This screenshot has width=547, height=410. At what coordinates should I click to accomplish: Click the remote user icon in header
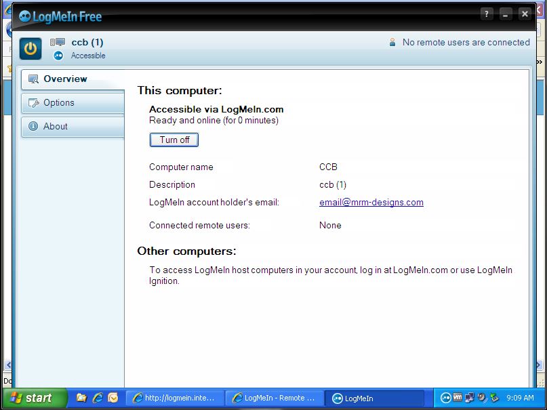pos(392,42)
